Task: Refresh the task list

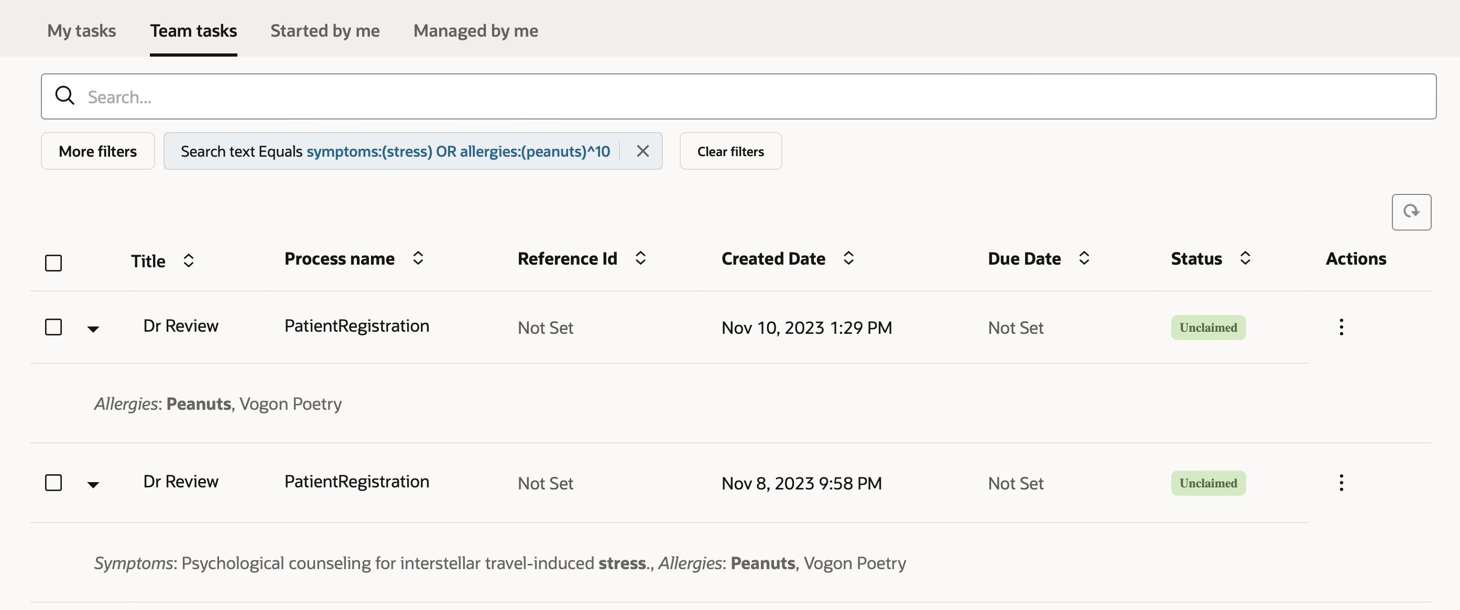Action: [x=1411, y=212]
